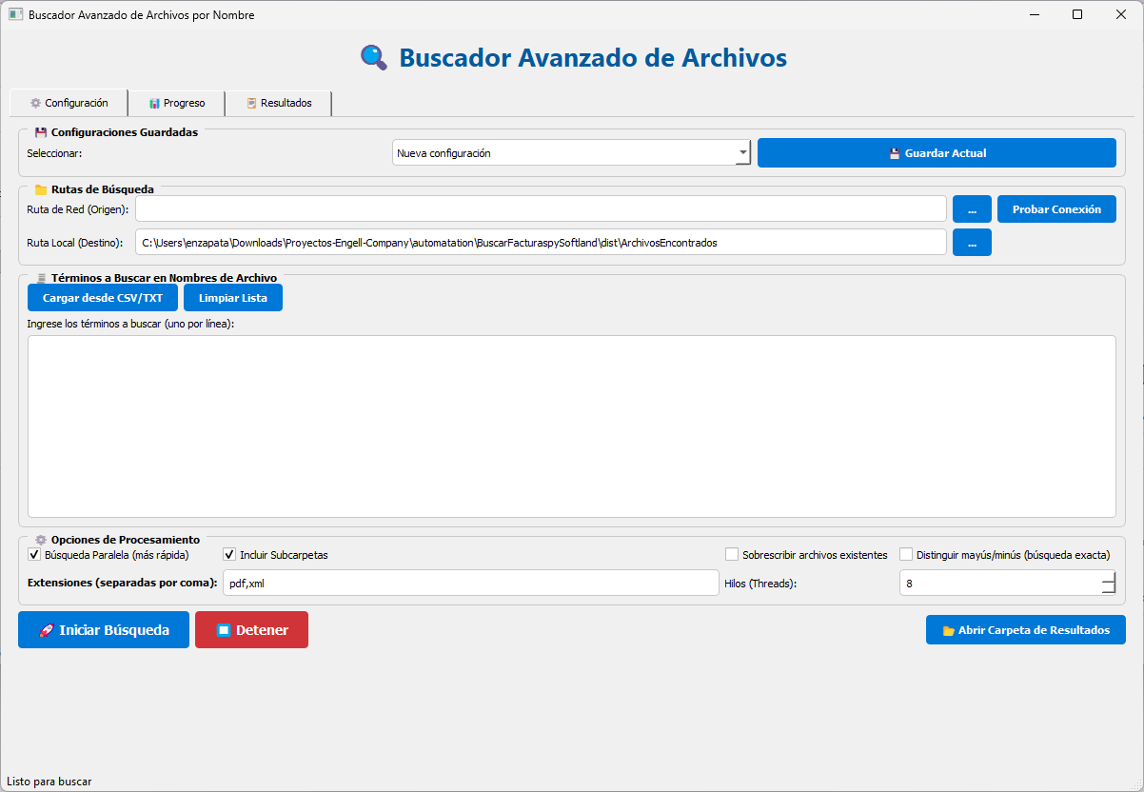Click the folder icon on Abrir Carpeta de Resultados

[948, 630]
